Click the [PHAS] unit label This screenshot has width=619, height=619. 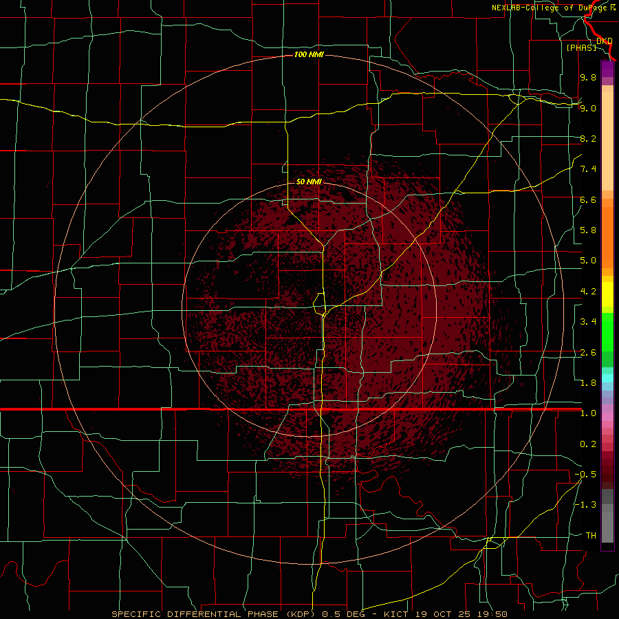pyautogui.click(x=581, y=47)
